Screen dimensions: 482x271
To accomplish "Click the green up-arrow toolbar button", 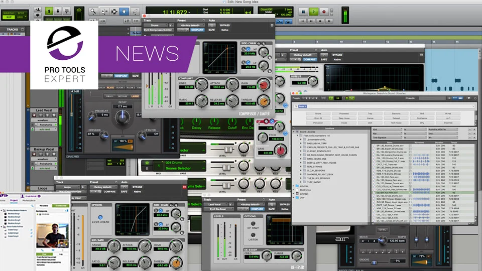I will (x=49, y=12).
